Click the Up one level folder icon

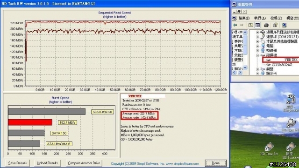click(250, 25)
